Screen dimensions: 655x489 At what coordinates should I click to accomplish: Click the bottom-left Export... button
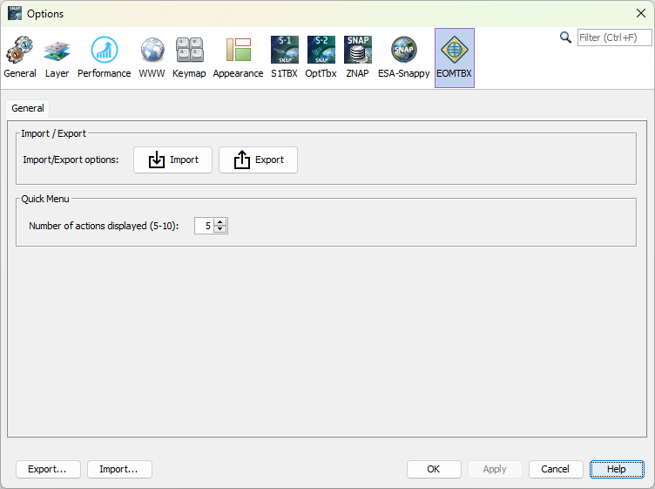tap(48, 469)
